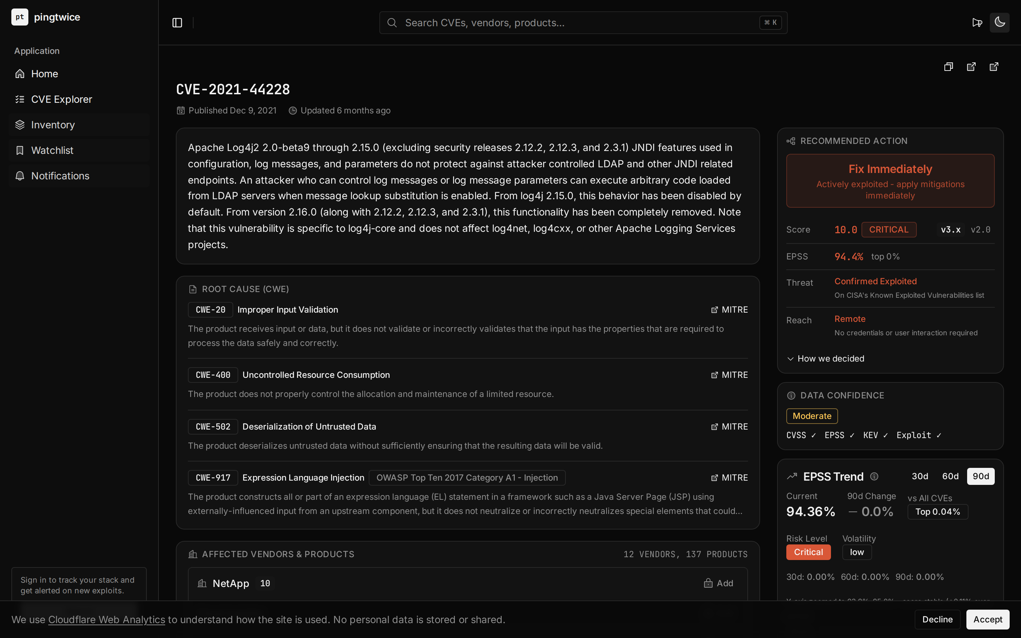Click OWASP Top Ten 2017 Category A1 tag

click(467, 478)
